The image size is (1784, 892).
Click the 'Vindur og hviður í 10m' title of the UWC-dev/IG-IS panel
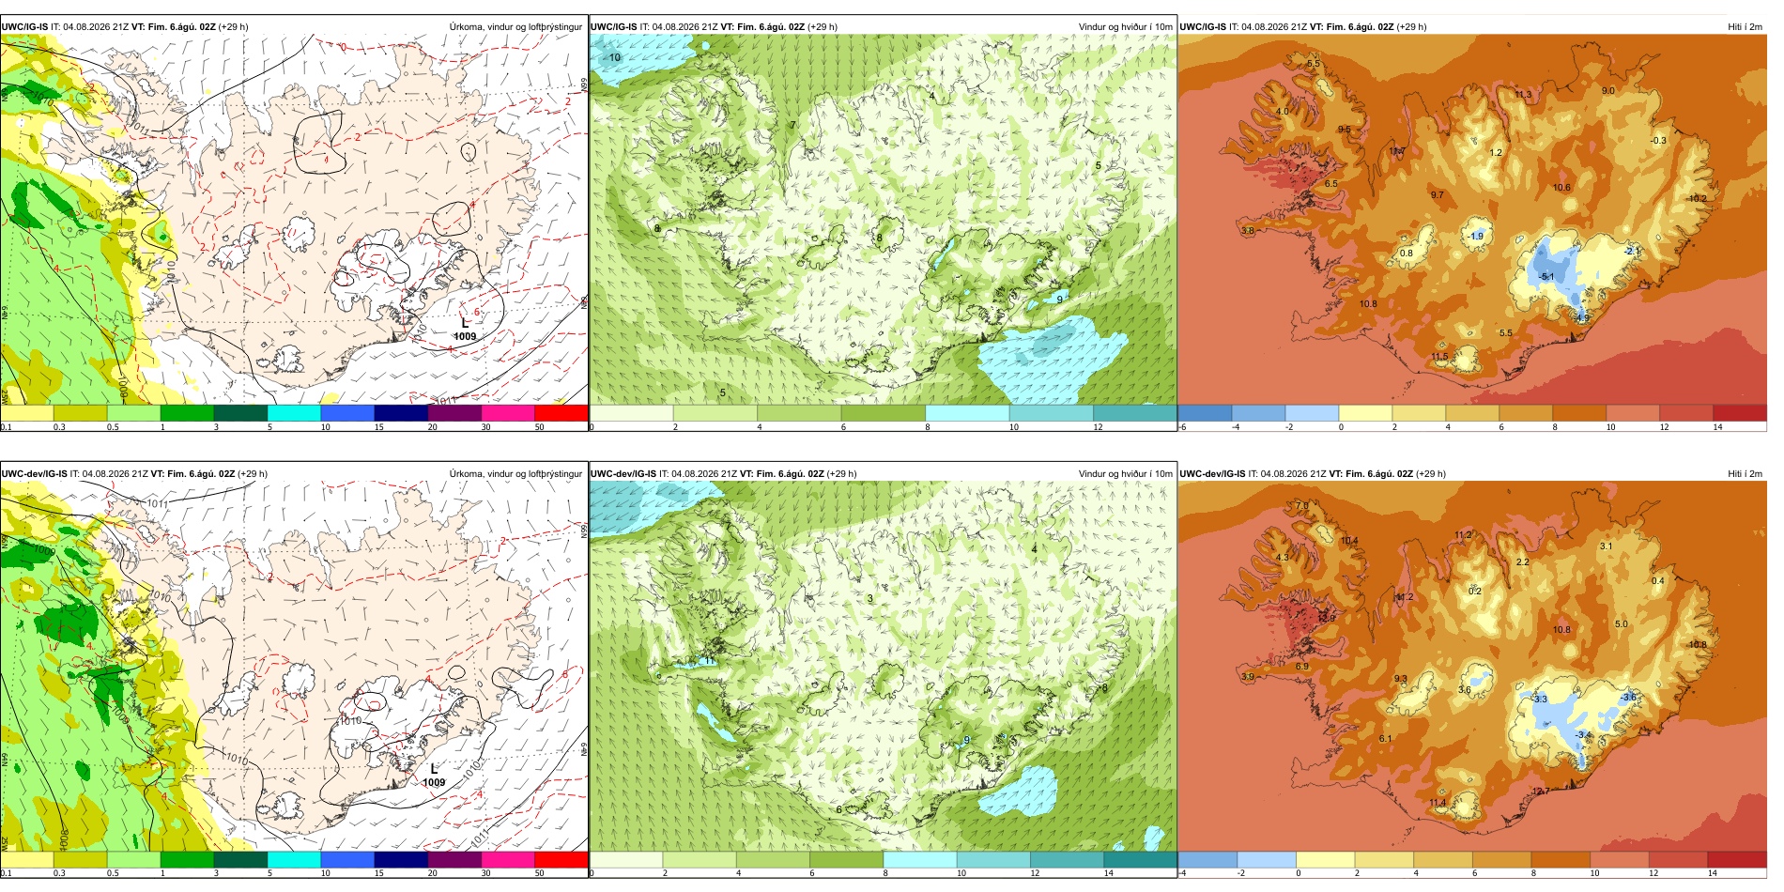1125,473
